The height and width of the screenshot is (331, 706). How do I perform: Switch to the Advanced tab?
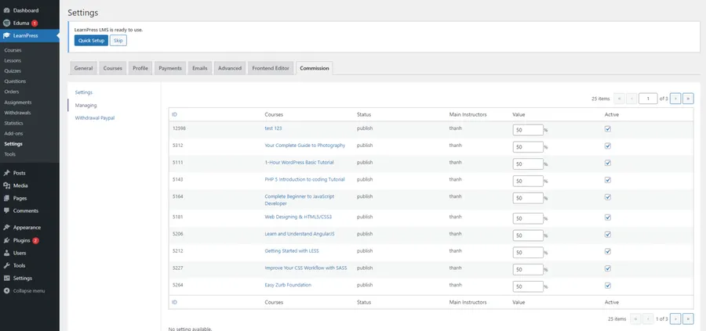pyautogui.click(x=230, y=68)
